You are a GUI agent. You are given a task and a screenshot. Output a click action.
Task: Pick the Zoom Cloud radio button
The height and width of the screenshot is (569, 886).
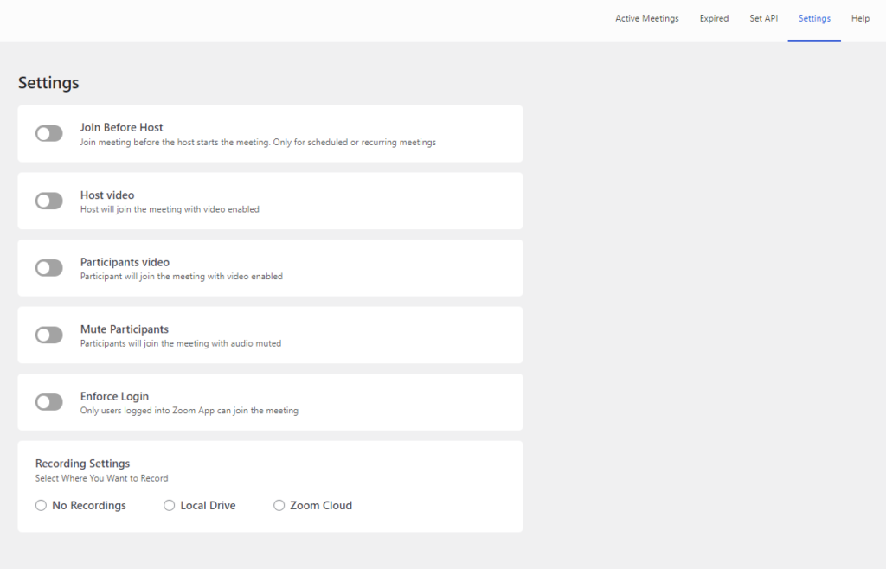click(x=279, y=505)
